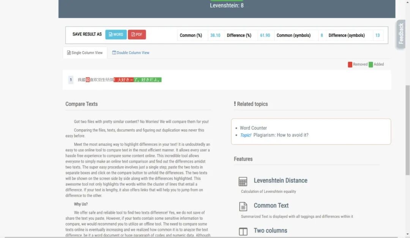Click the Why Us? subheading
The image size is (410, 238).
click(80, 204)
